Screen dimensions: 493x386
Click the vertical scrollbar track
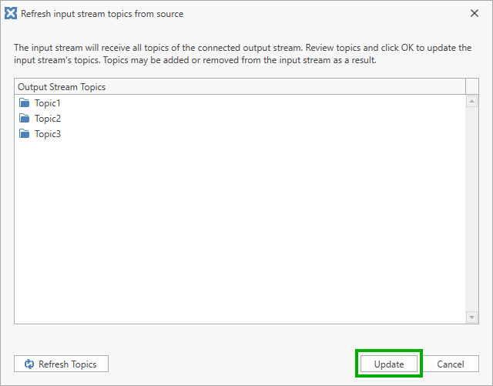(x=471, y=210)
